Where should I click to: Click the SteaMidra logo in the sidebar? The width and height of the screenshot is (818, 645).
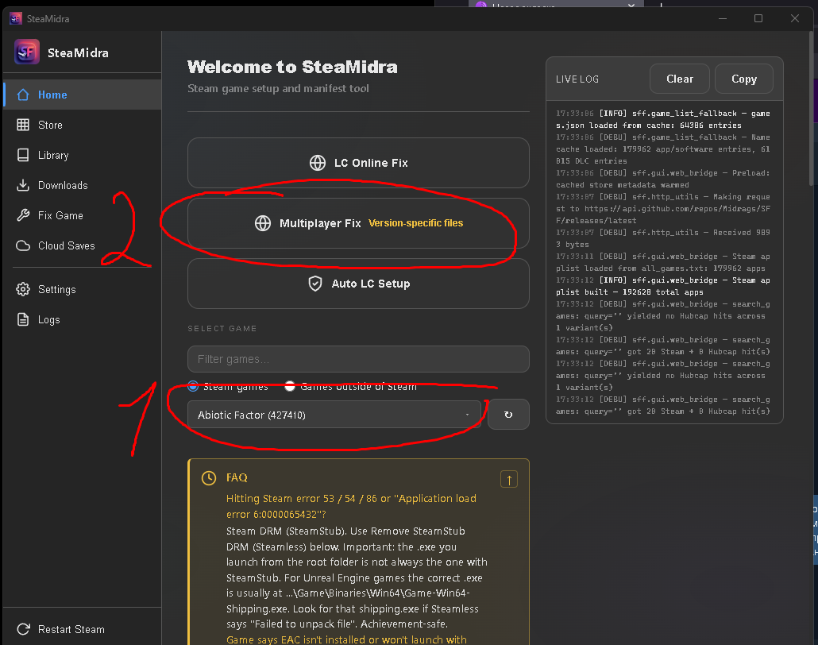tap(27, 52)
